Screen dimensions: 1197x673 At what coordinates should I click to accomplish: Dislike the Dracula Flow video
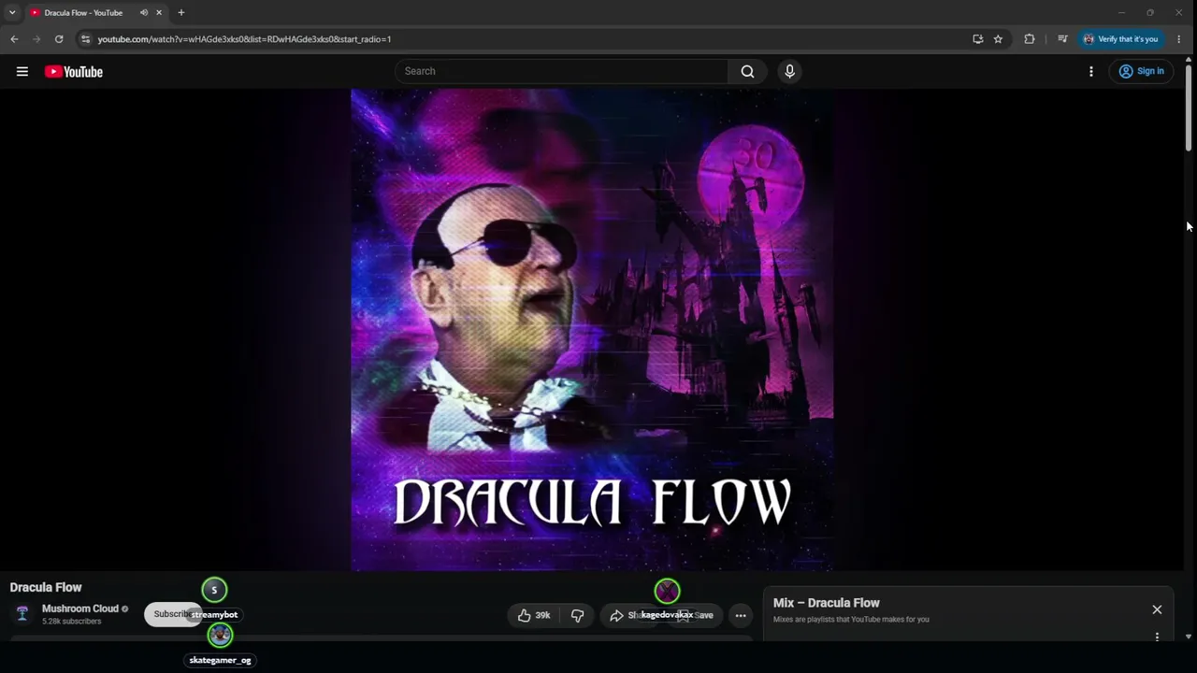(x=578, y=615)
